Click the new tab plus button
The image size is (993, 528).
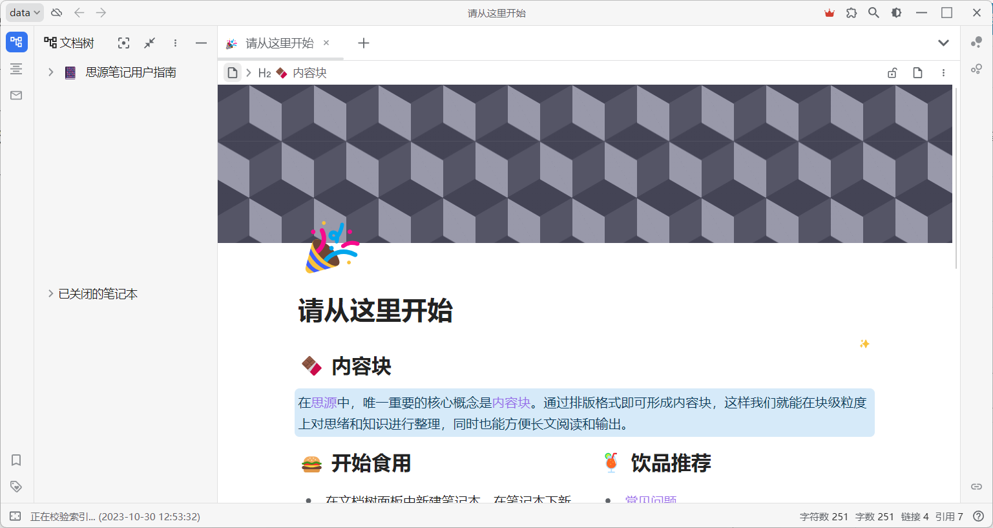pos(364,43)
